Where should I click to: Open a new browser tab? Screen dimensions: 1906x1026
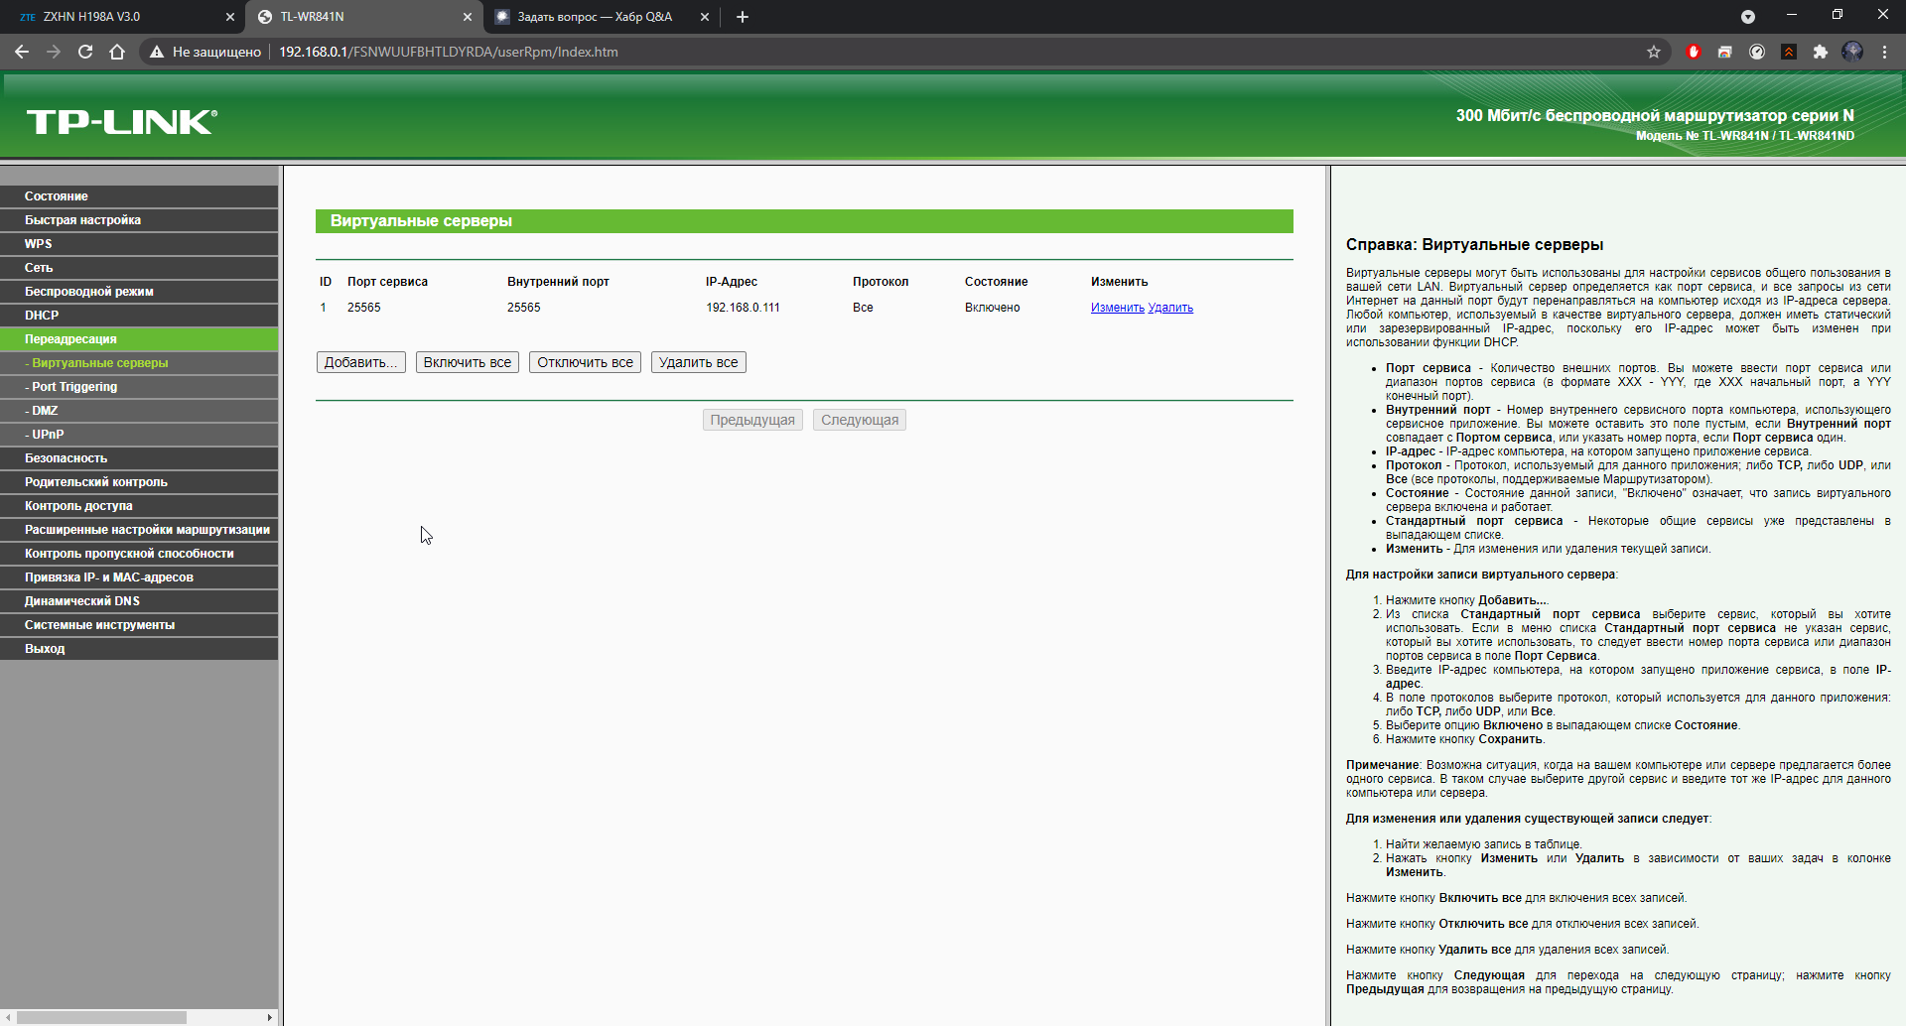[x=743, y=17]
